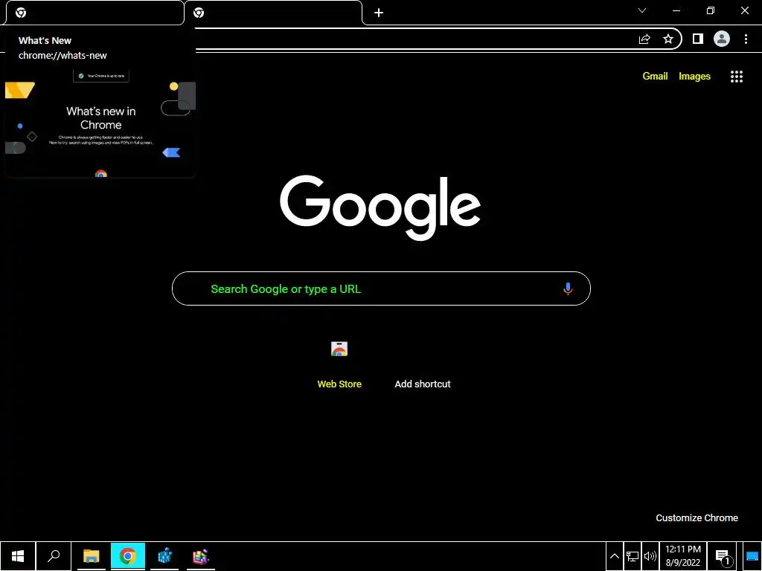Open File Explorer from taskbar
The image size is (762, 571).
[91, 556]
